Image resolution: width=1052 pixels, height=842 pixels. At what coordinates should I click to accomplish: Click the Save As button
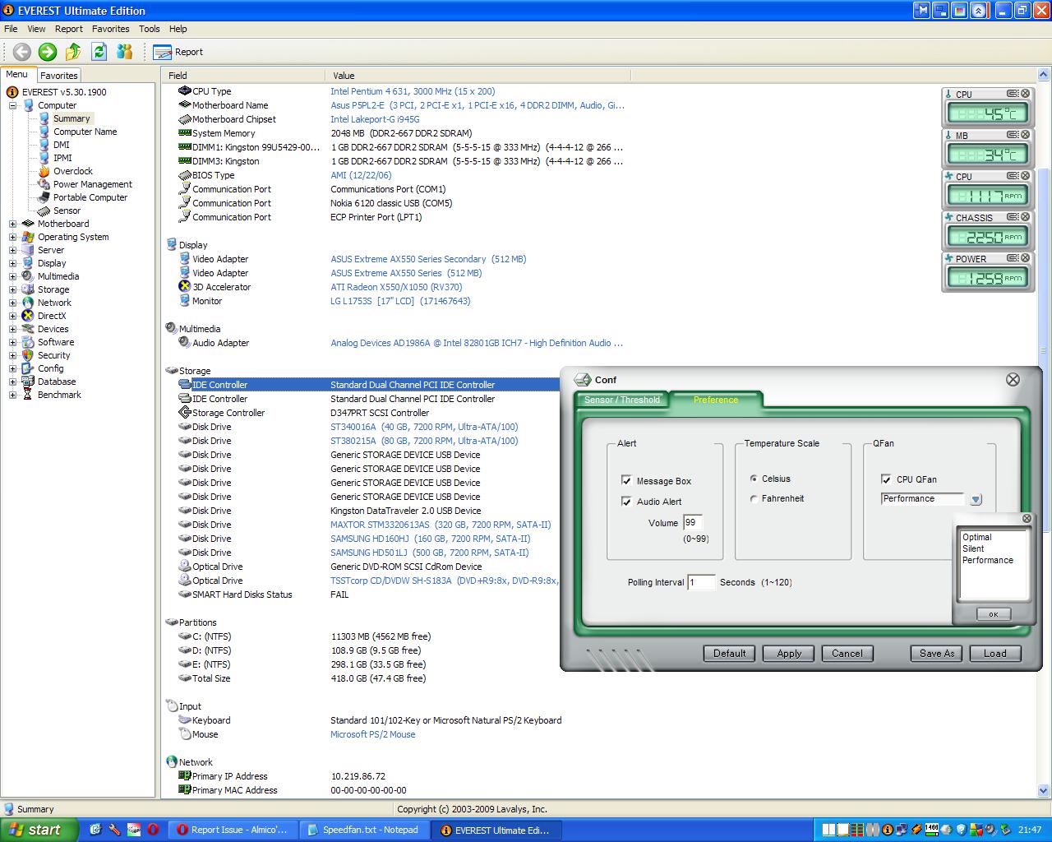[937, 654]
